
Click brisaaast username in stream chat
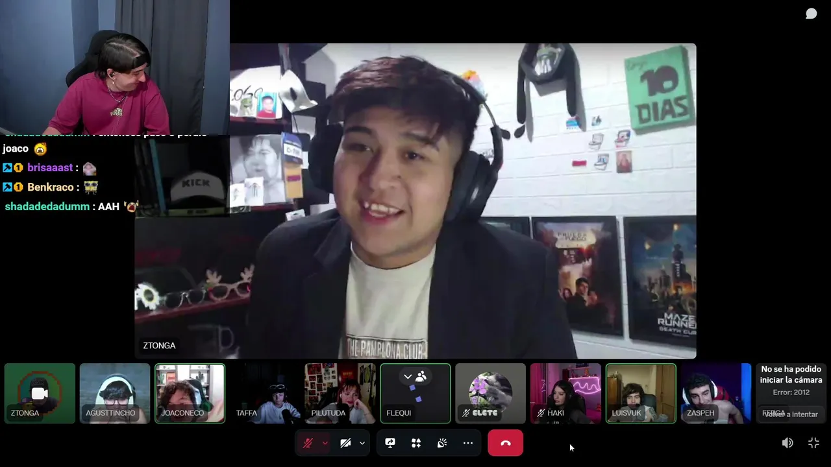50,167
